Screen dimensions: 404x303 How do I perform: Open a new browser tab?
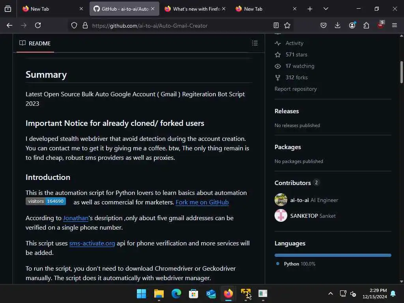[310, 9]
